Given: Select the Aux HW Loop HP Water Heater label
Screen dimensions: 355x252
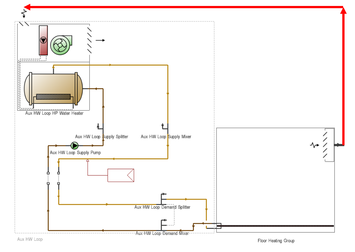Looking at the screenshot, I should [x=54, y=113].
